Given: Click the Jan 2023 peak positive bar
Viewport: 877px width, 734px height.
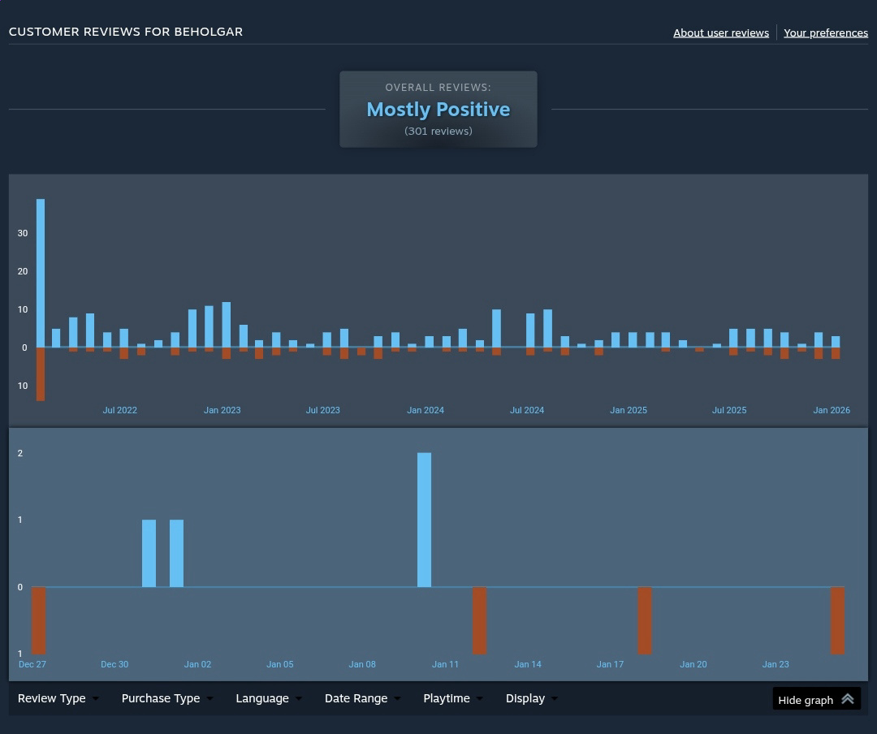Looking at the screenshot, I should tap(227, 325).
